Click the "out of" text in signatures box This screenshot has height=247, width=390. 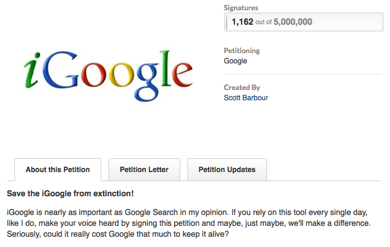tap(264, 22)
